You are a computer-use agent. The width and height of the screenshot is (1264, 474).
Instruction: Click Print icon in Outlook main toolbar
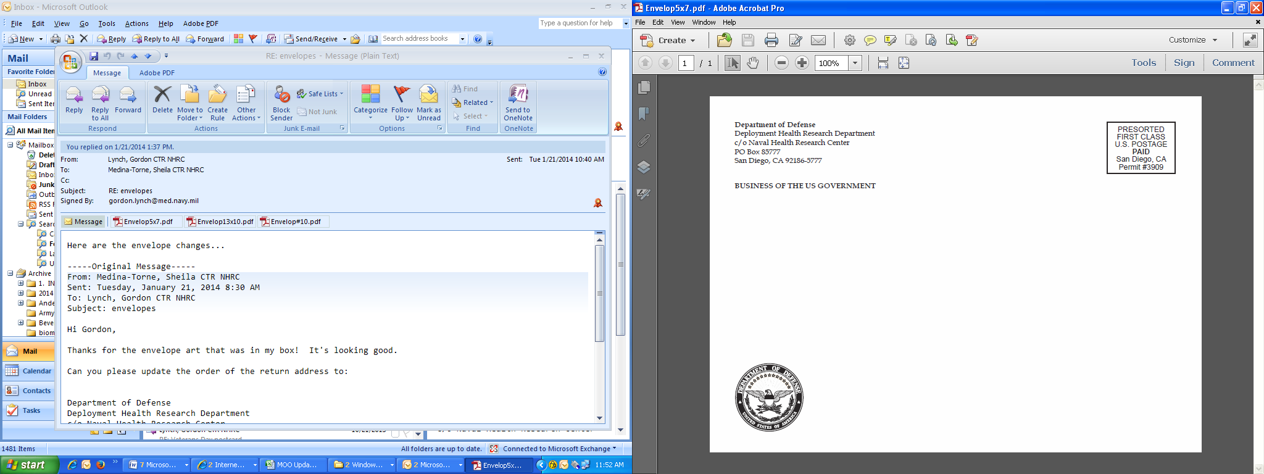click(x=56, y=39)
